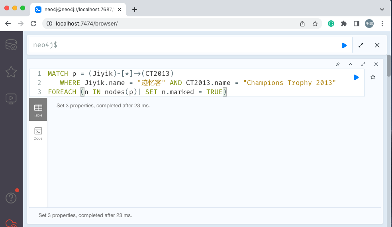Image resolution: width=392 pixels, height=227 pixels.
Task: Clear the top query editor with the X
Action: pyautogui.click(x=377, y=45)
